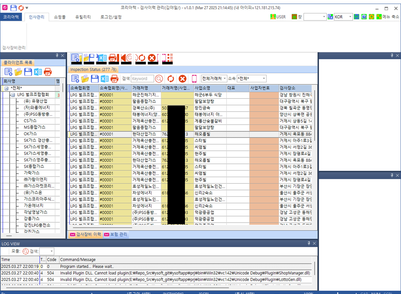Click inside the Keyword search input field

pyautogui.click(x=142, y=79)
